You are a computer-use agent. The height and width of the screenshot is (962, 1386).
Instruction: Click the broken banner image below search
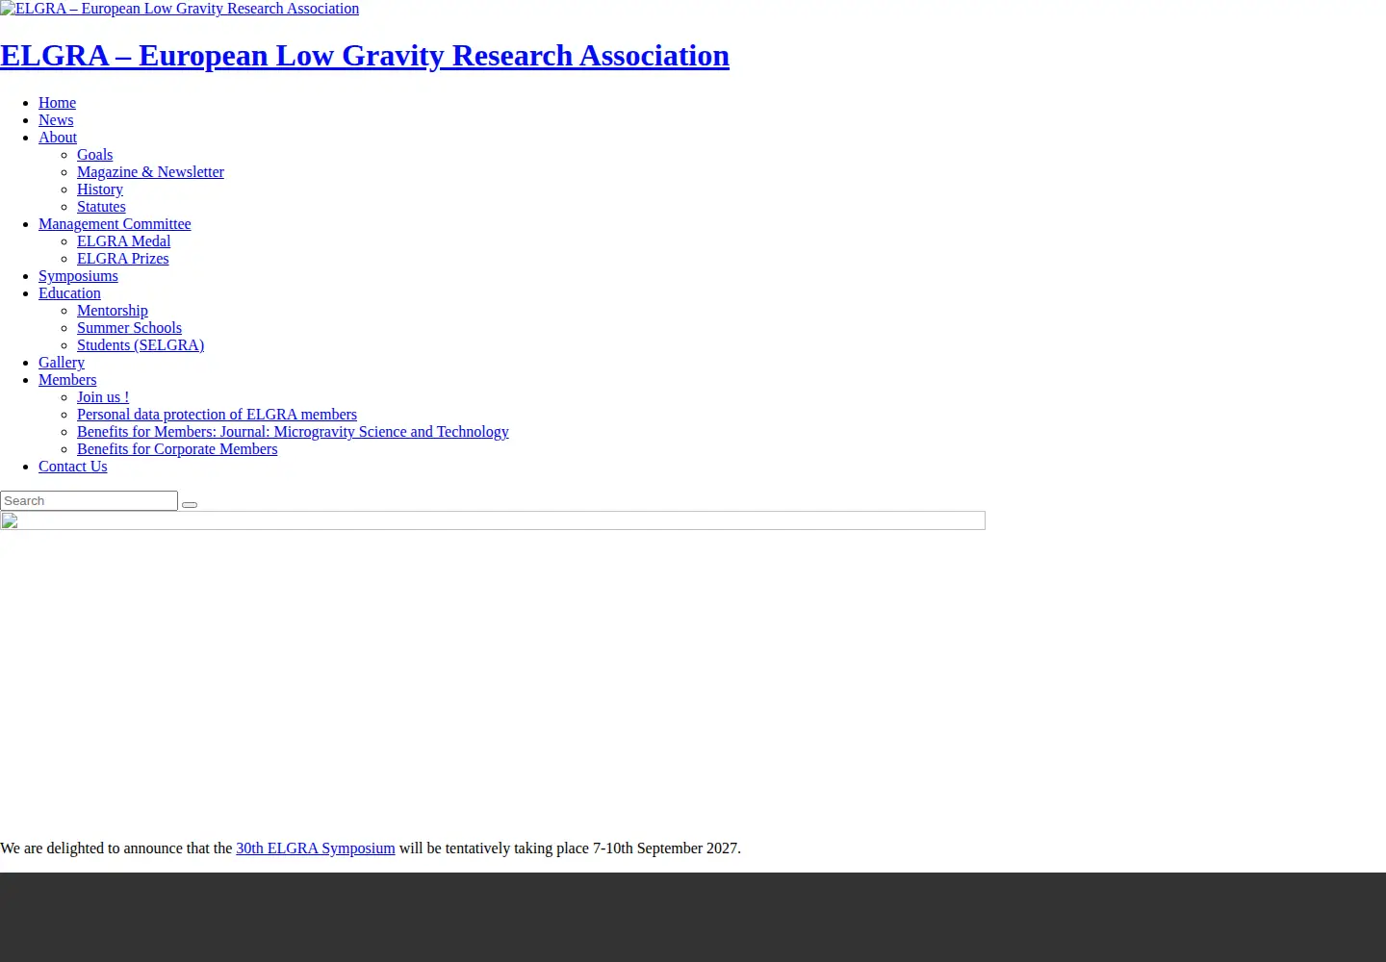(493, 520)
